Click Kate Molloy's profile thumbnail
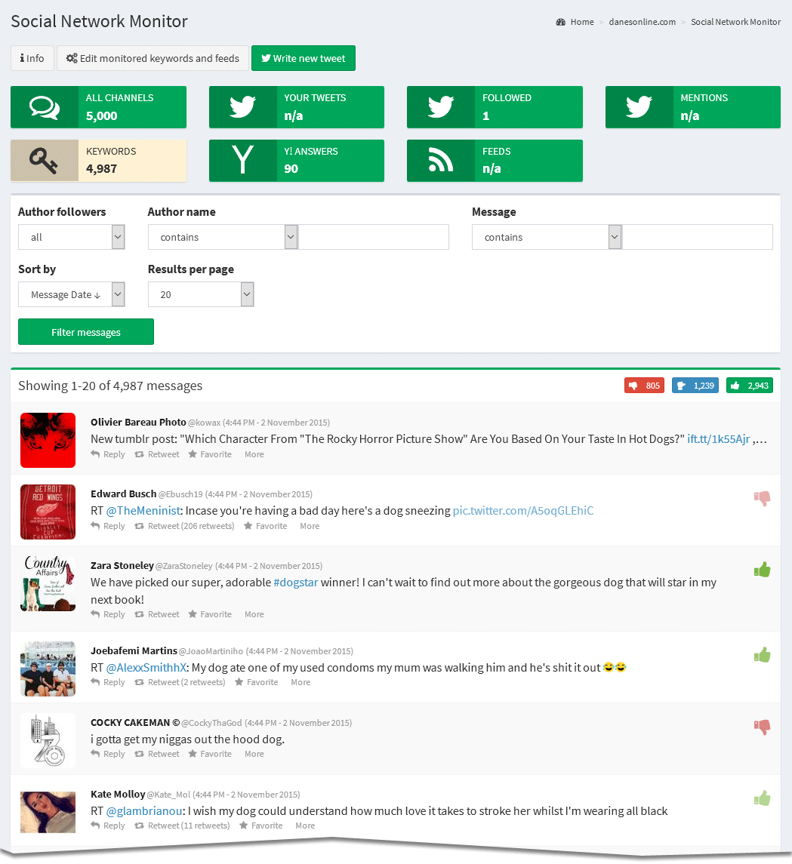This screenshot has width=792, height=864. tap(48, 812)
